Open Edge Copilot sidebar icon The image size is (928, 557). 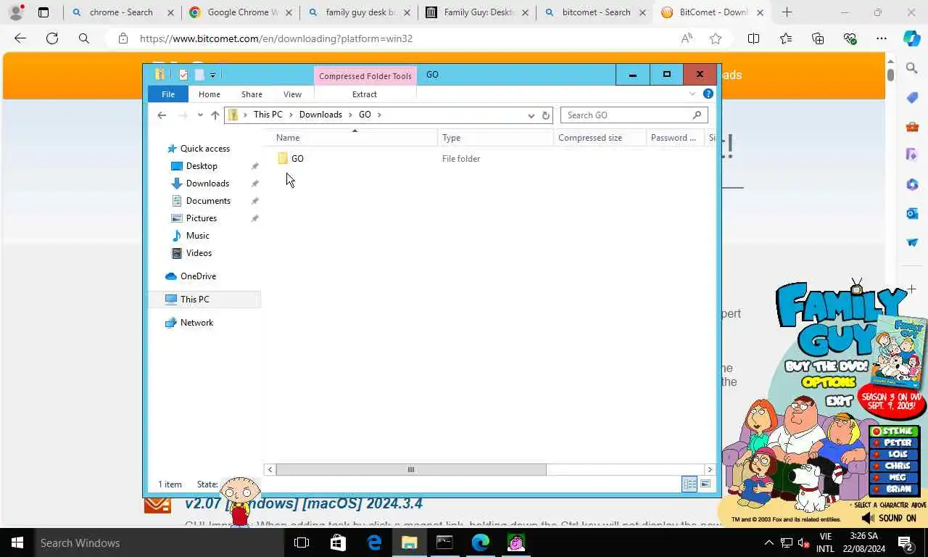tap(912, 38)
